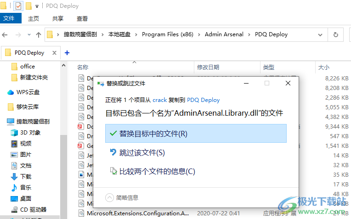
Task: Click Program Files (x86) in breadcrumb
Action: click(167, 34)
